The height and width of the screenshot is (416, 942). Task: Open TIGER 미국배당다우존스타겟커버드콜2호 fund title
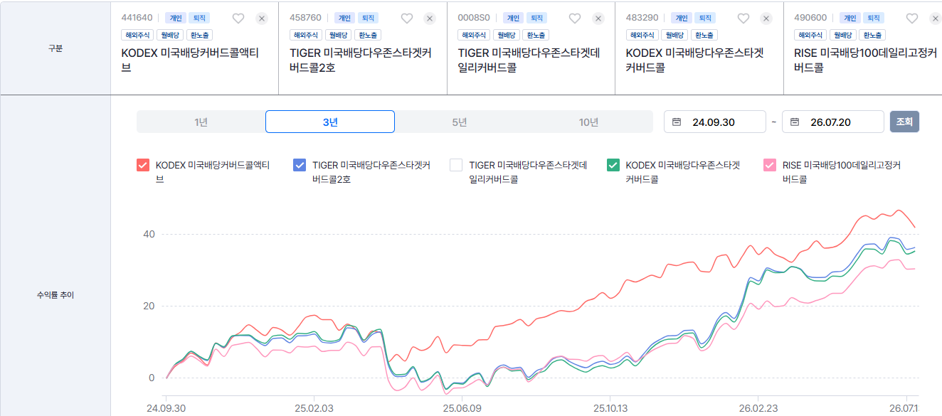[x=361, y=60]
